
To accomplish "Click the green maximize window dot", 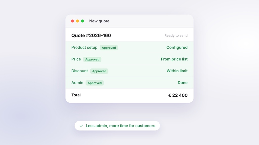I will 82,21.
